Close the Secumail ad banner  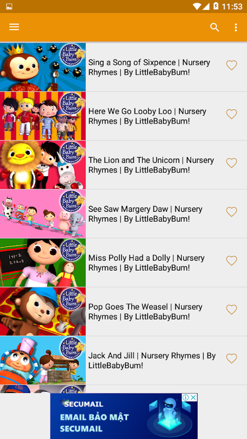click(194, 397)
